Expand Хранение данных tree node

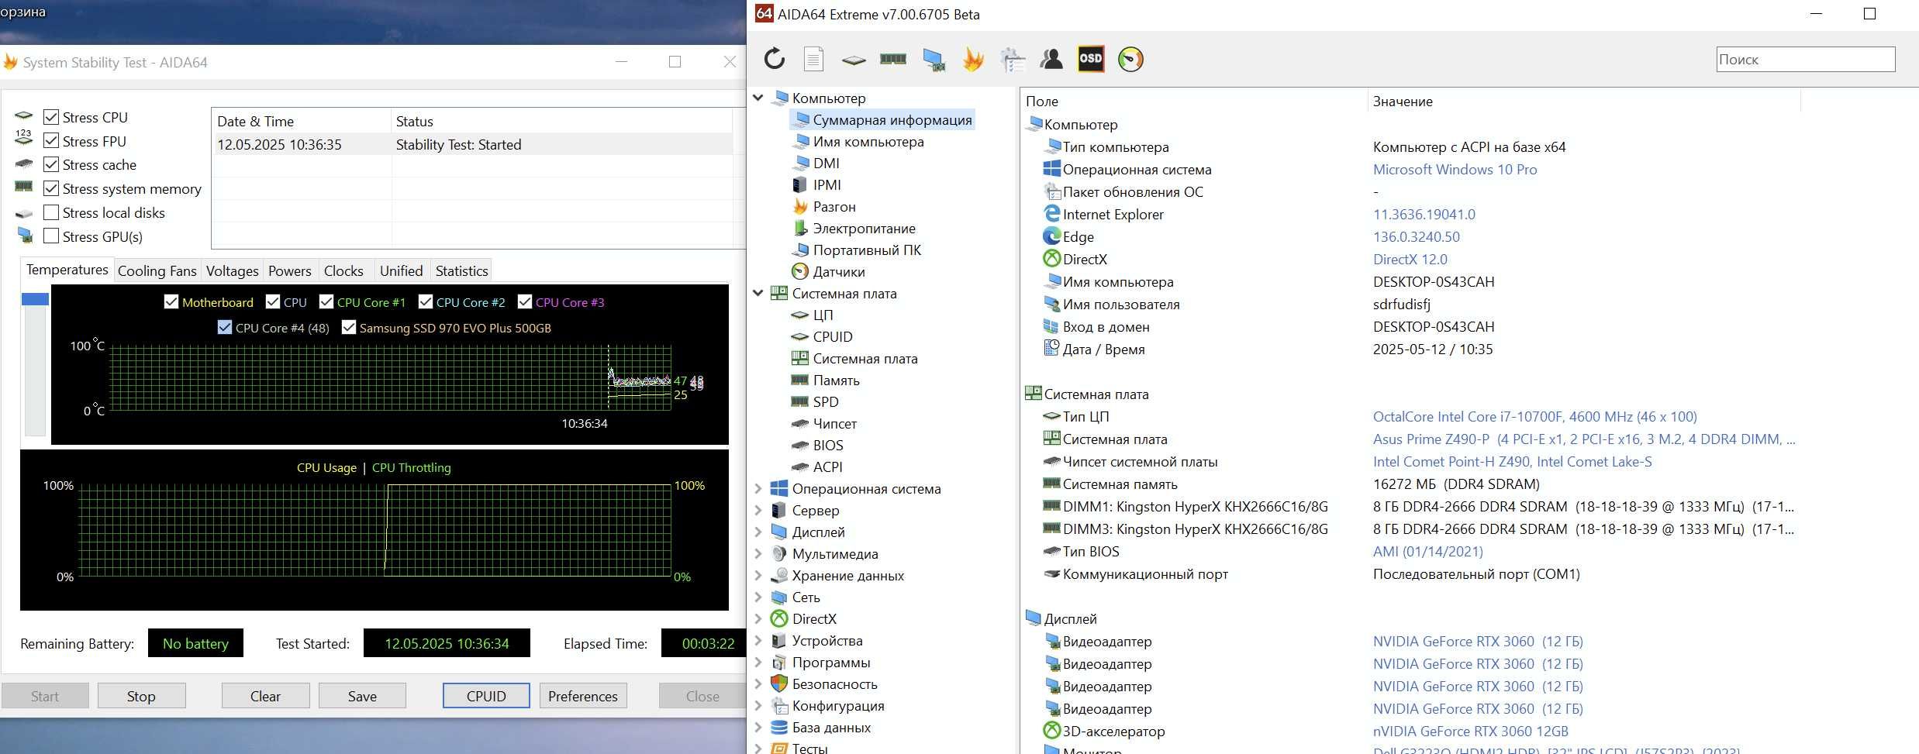[758, 576]
